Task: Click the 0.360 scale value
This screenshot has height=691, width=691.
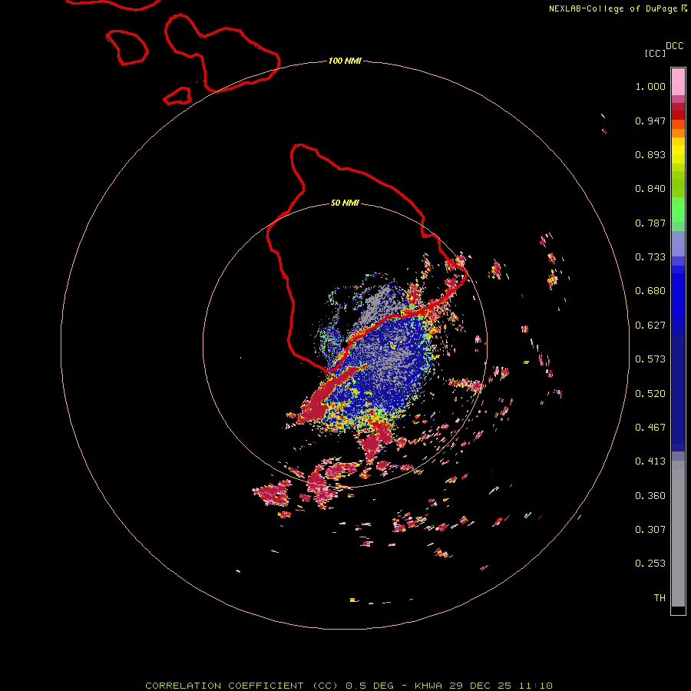Action: (x=650, y=496)
